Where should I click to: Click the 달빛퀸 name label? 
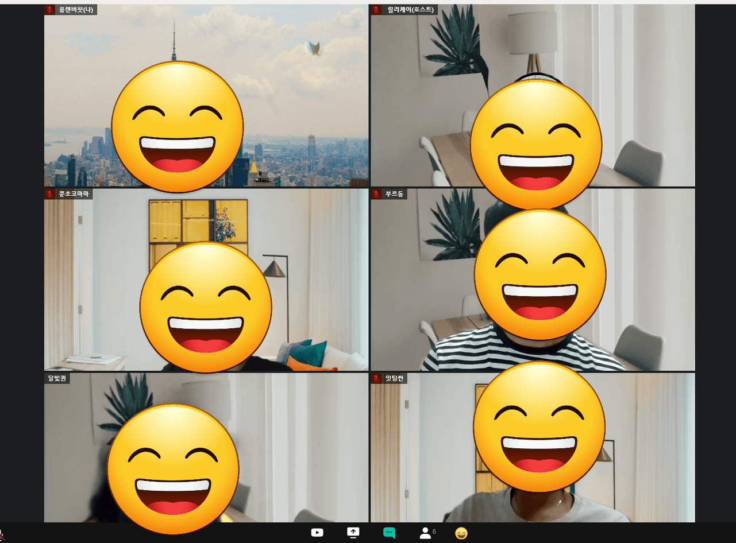click(57, 378)
